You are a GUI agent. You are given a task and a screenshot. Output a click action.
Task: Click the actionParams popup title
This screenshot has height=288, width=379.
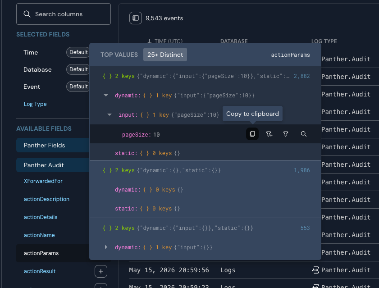point(290,55)
